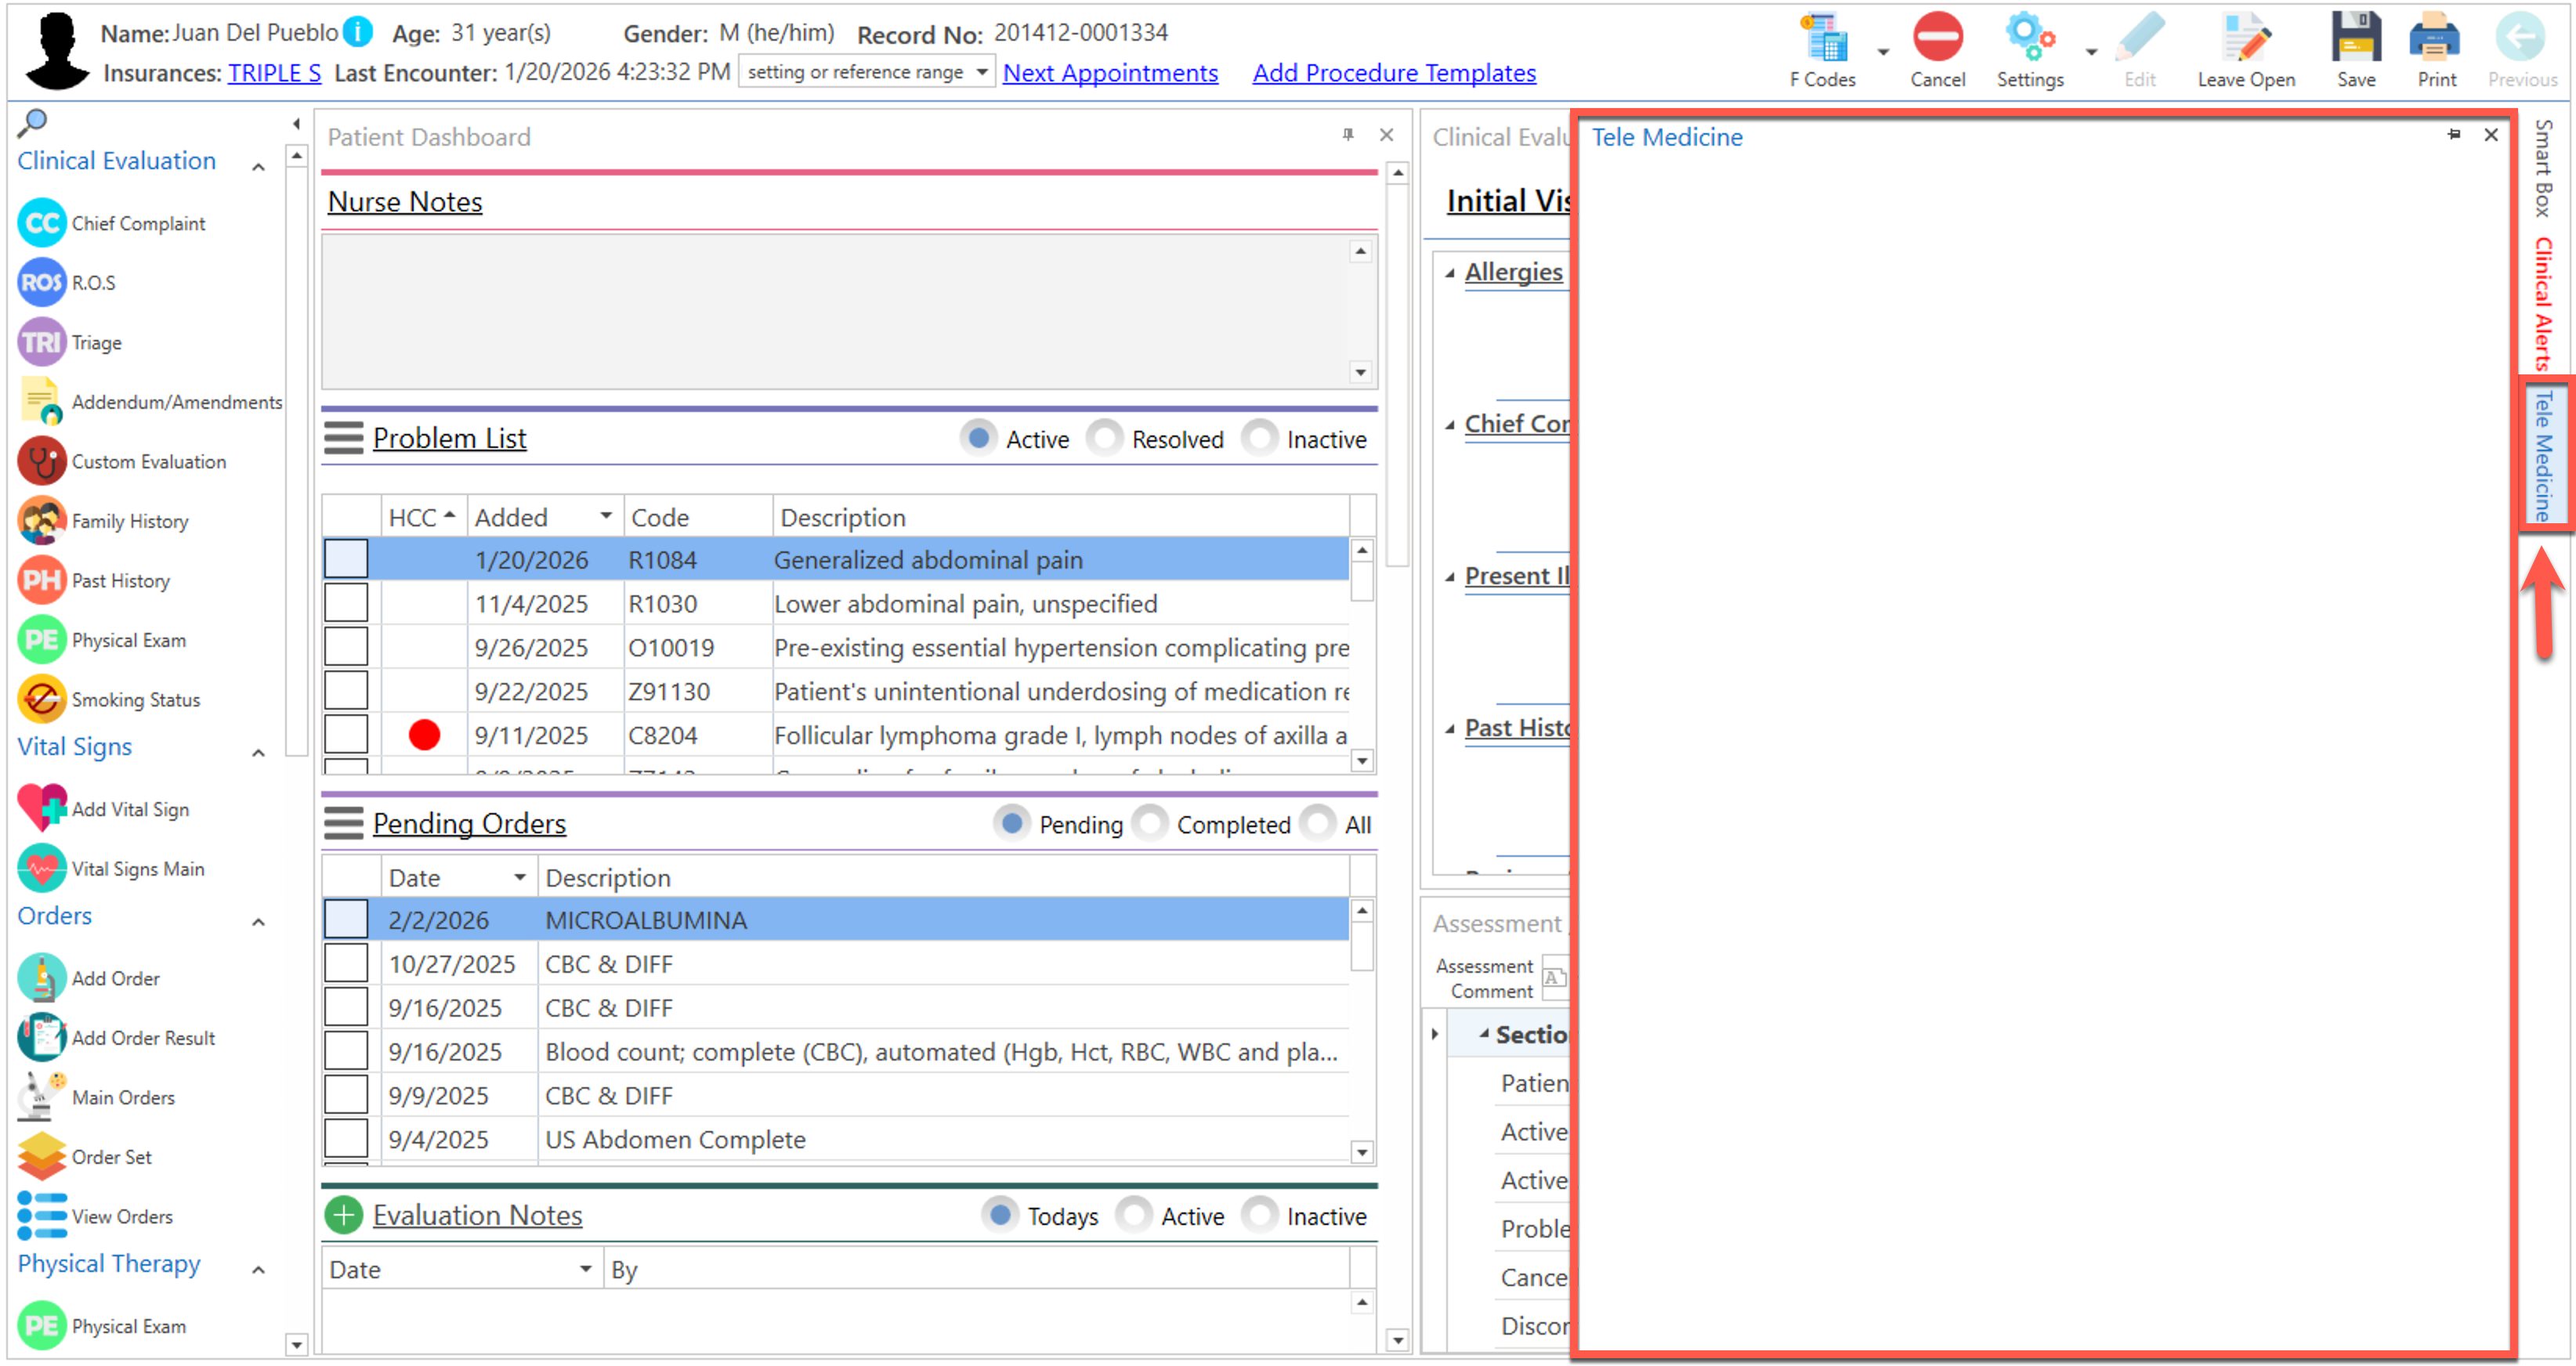Open the setting or reference range dropdown
This screenshot has width=2576, height=1366.
click(x=981, y=72)
